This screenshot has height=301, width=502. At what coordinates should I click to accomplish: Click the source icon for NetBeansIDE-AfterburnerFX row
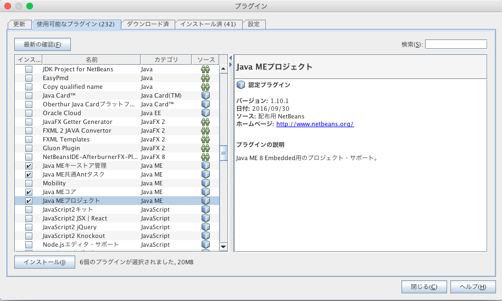[205, 157]
